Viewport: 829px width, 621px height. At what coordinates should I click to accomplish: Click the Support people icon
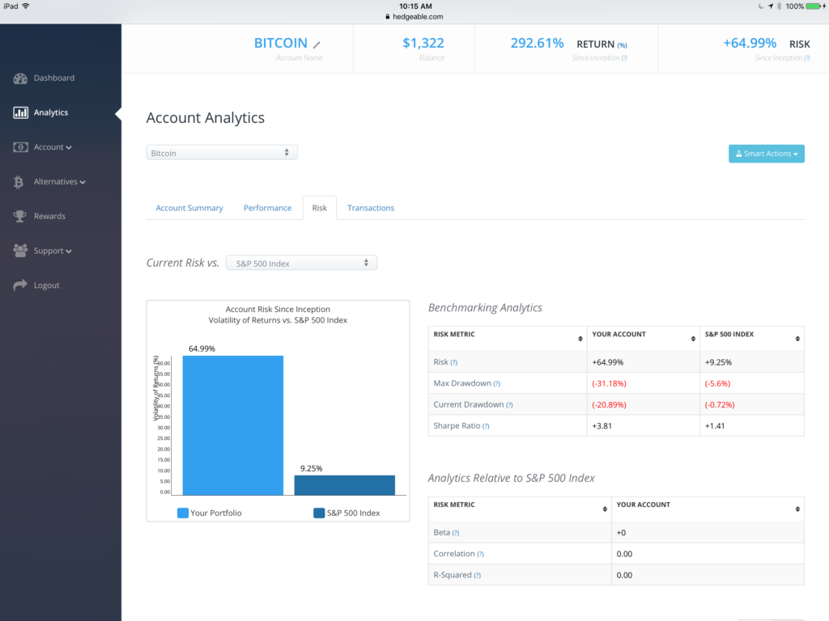click(x=20, y=251)
